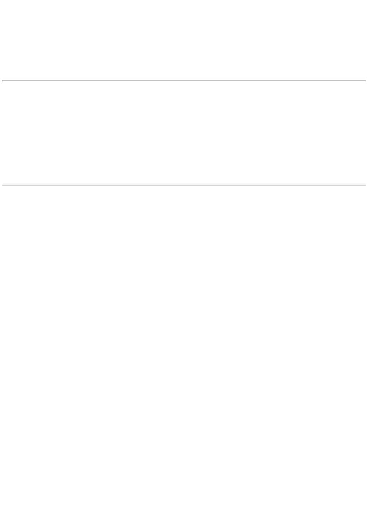The width and height of the screenshot is (367, 524).
Task: Click the lower horizontal divider line
Action: pyautogui.click(x=183, y=185)
